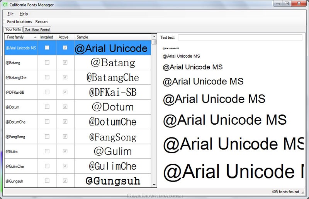This screenshot has width=309, height=199.
Task: Toggle Active checkbox for @DotumChe
Action: click(x=65, y=122)
